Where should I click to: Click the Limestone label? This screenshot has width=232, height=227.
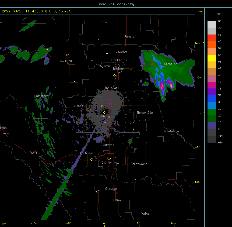pyautogui.click(x=41, y=96)
